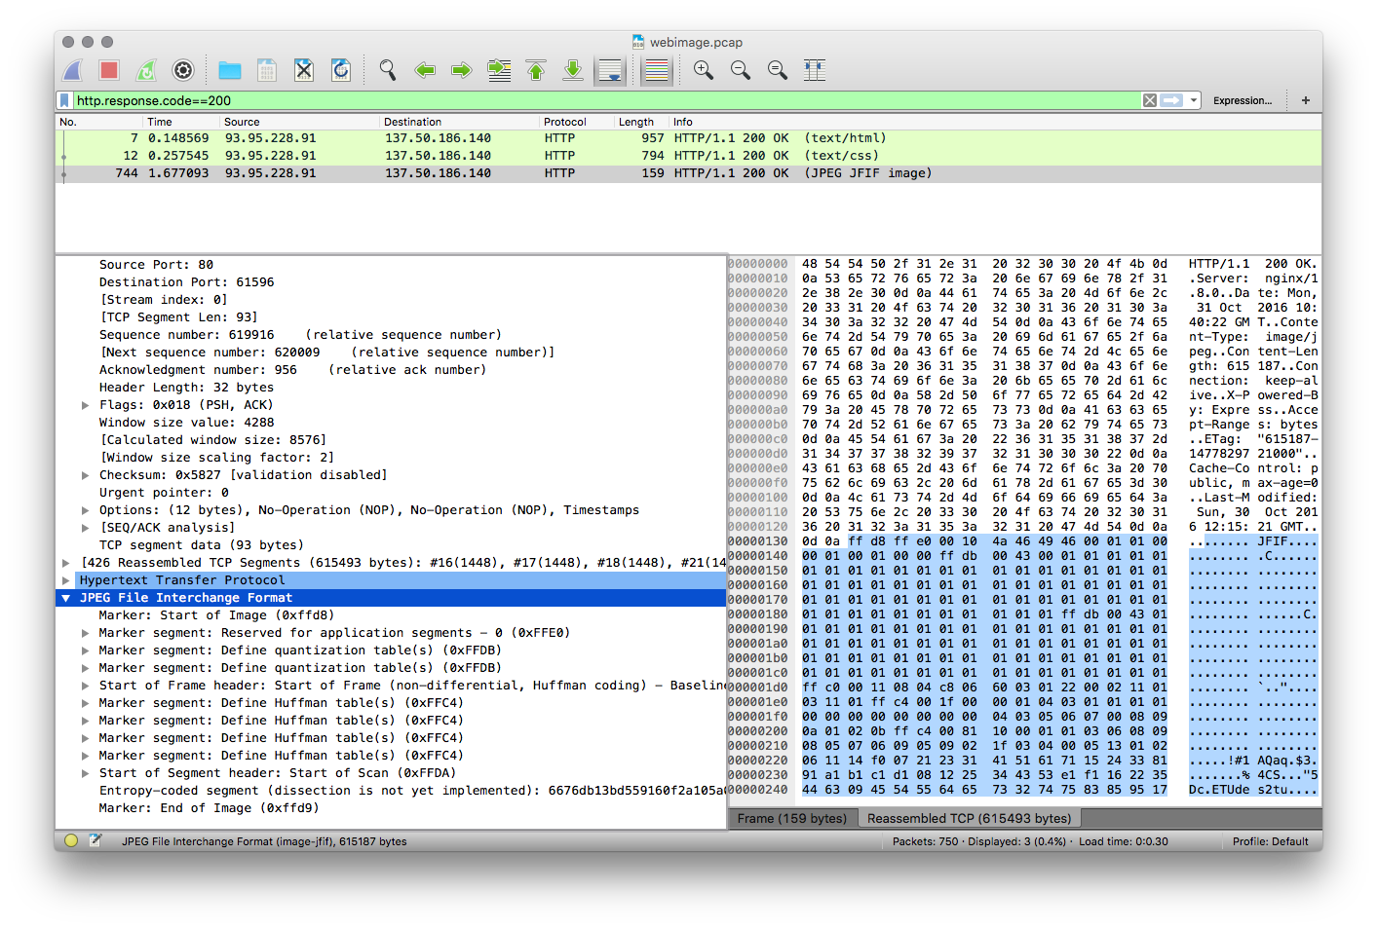Stop the running packet capture
Viewport: 1377px width, 929px height.
coord(109,70)
